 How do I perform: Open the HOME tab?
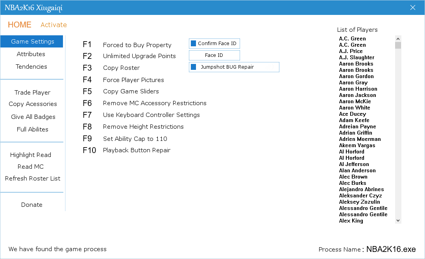tap(20, 25)
